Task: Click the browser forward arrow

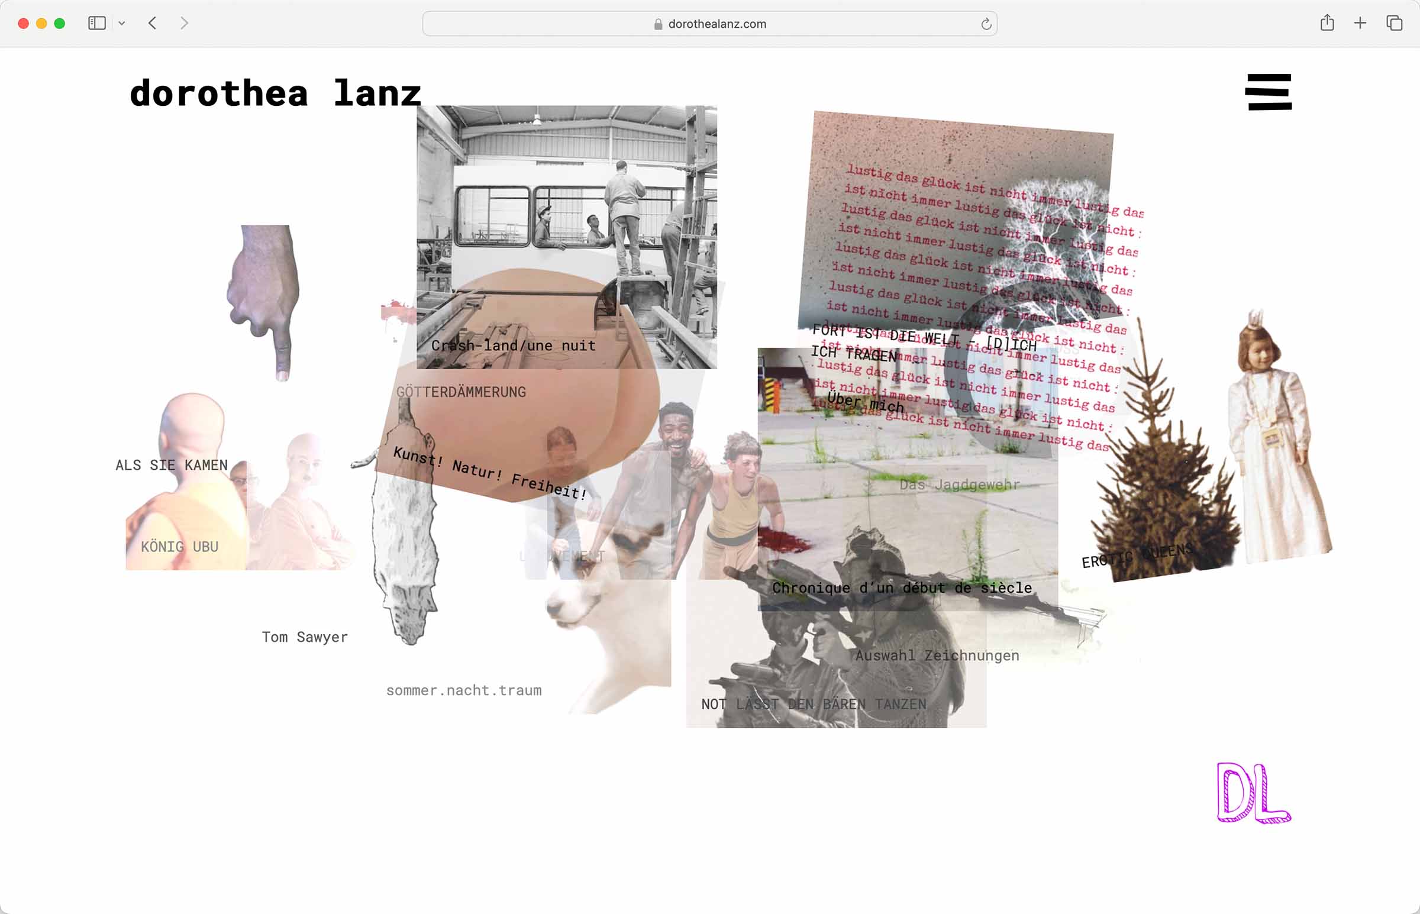Action: [183, 23]
